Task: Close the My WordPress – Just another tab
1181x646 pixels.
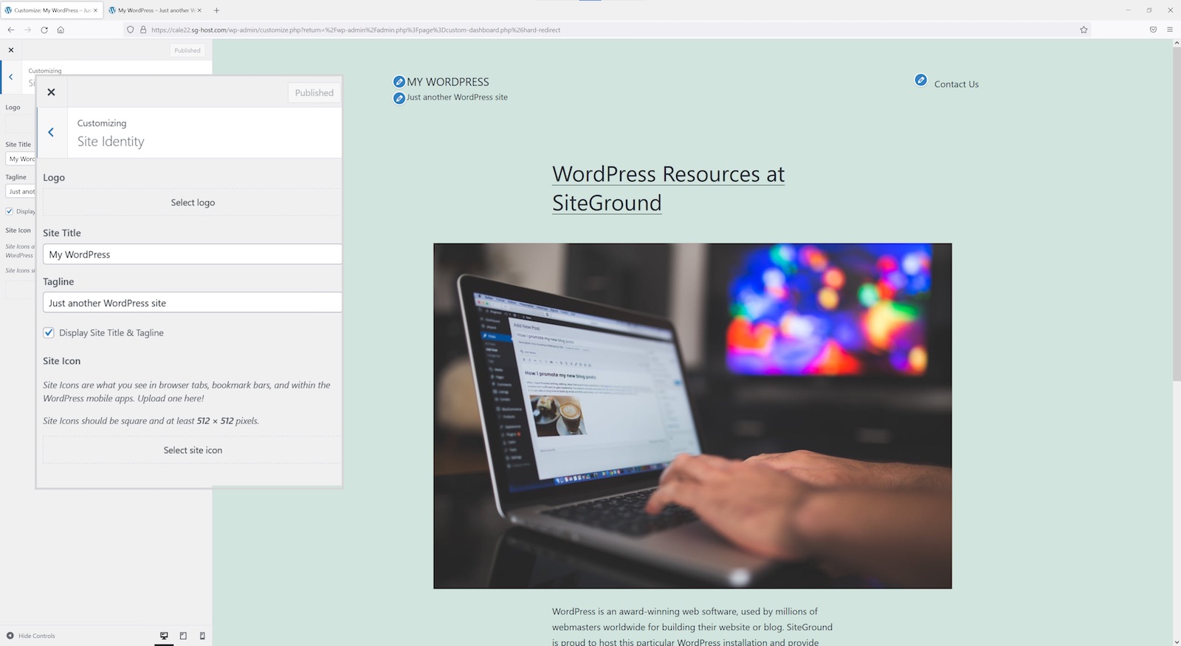Action: click(199, 10)
